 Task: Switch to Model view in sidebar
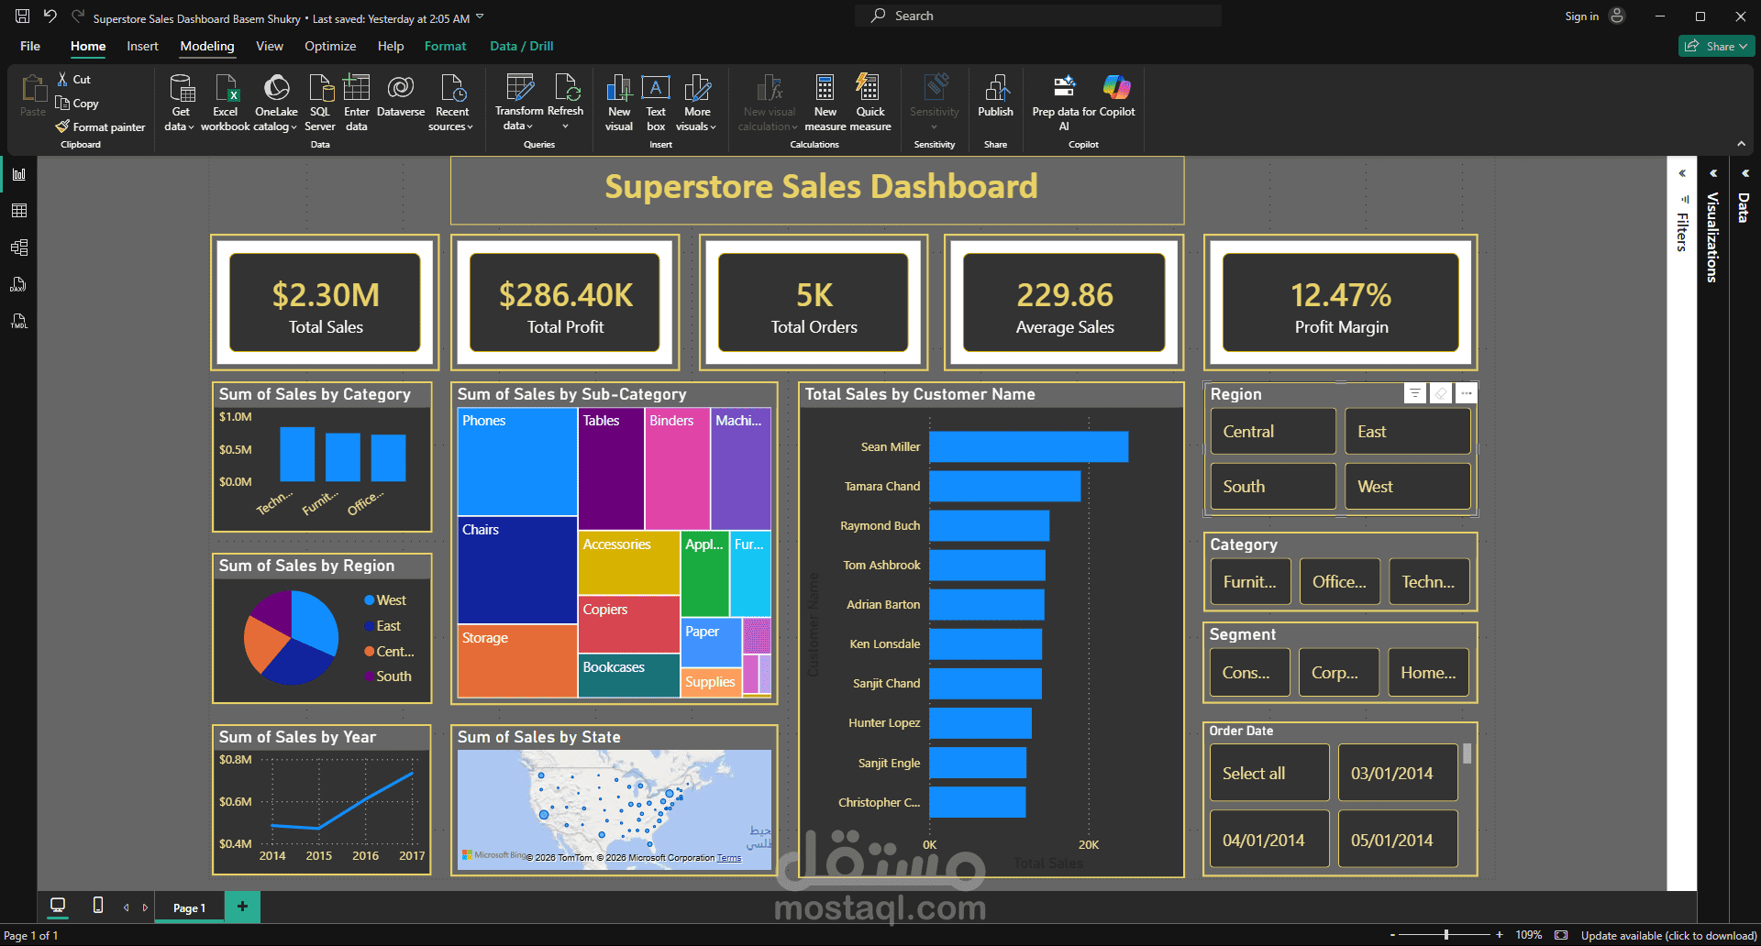pos(18,247)
